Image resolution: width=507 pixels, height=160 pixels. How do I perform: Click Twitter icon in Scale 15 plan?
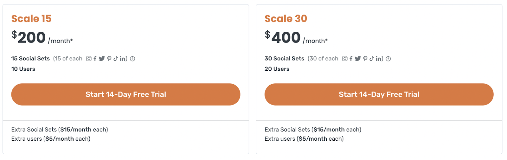tap(102, 59)
